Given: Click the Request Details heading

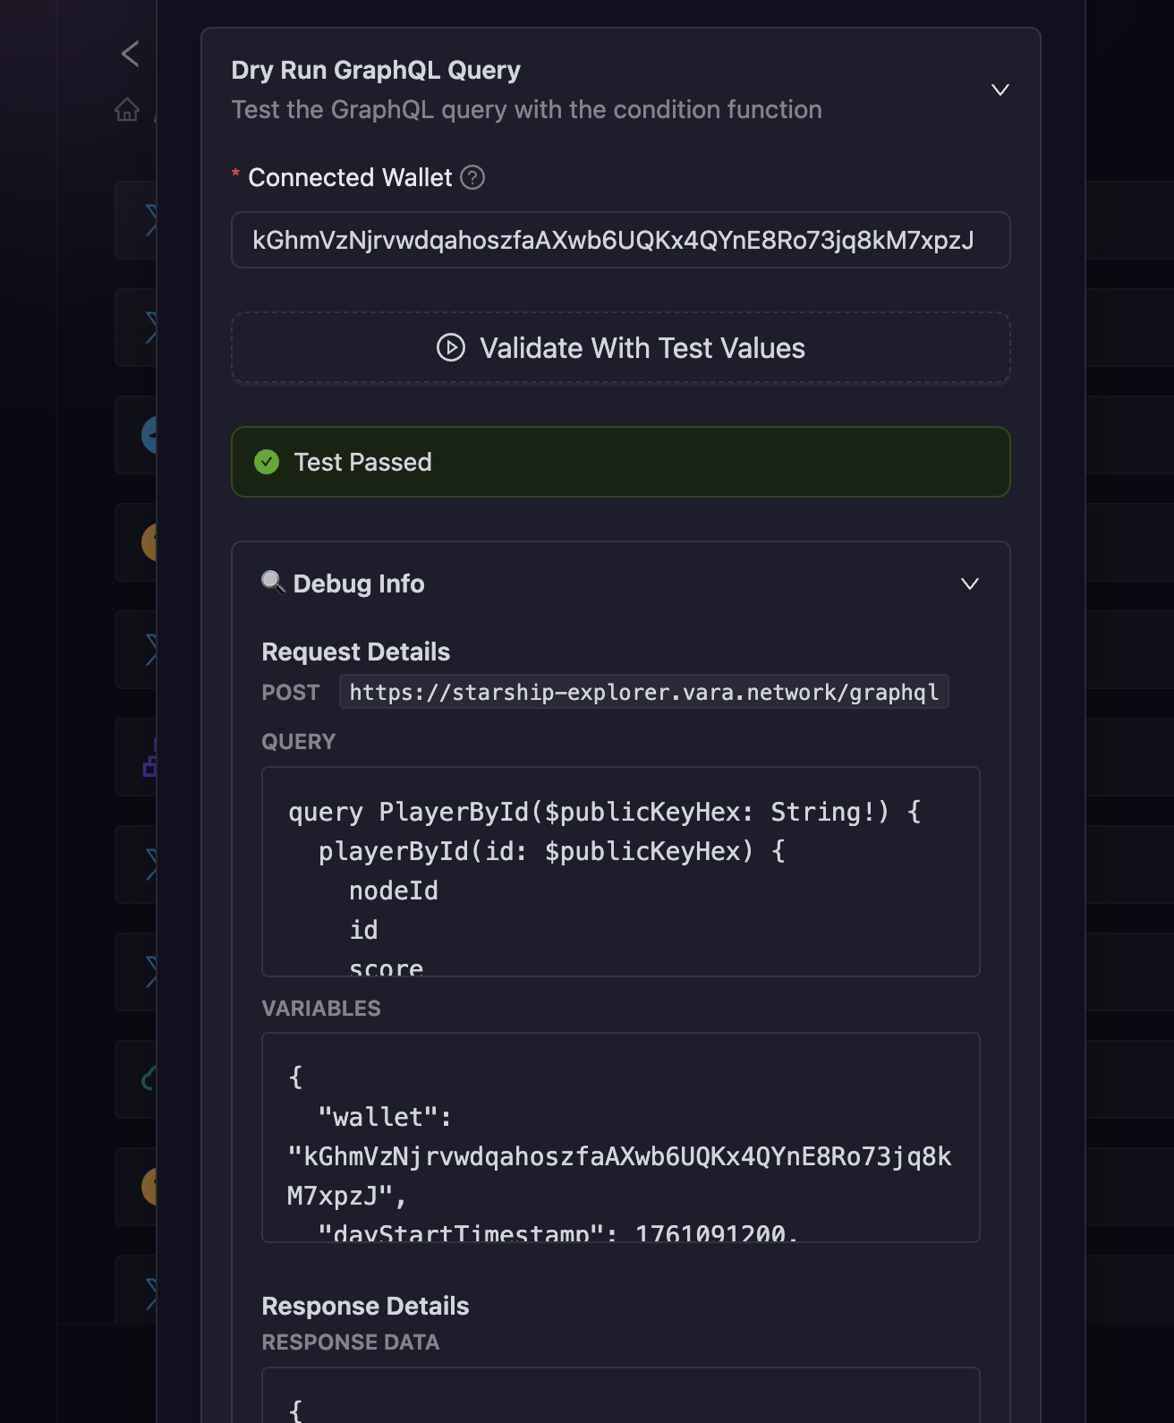Looking at the screenshot, I should pos(356,652).
